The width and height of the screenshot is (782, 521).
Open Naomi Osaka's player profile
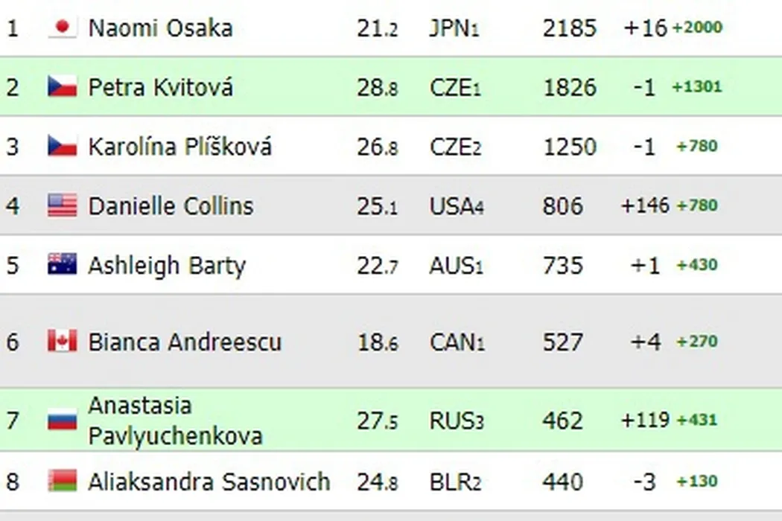[160, 28]
